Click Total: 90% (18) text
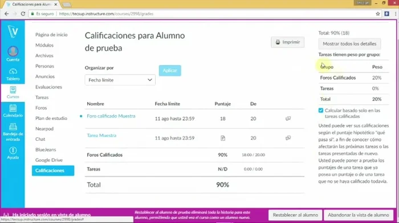Screen dimensions: 399x223 coord(334,33)
